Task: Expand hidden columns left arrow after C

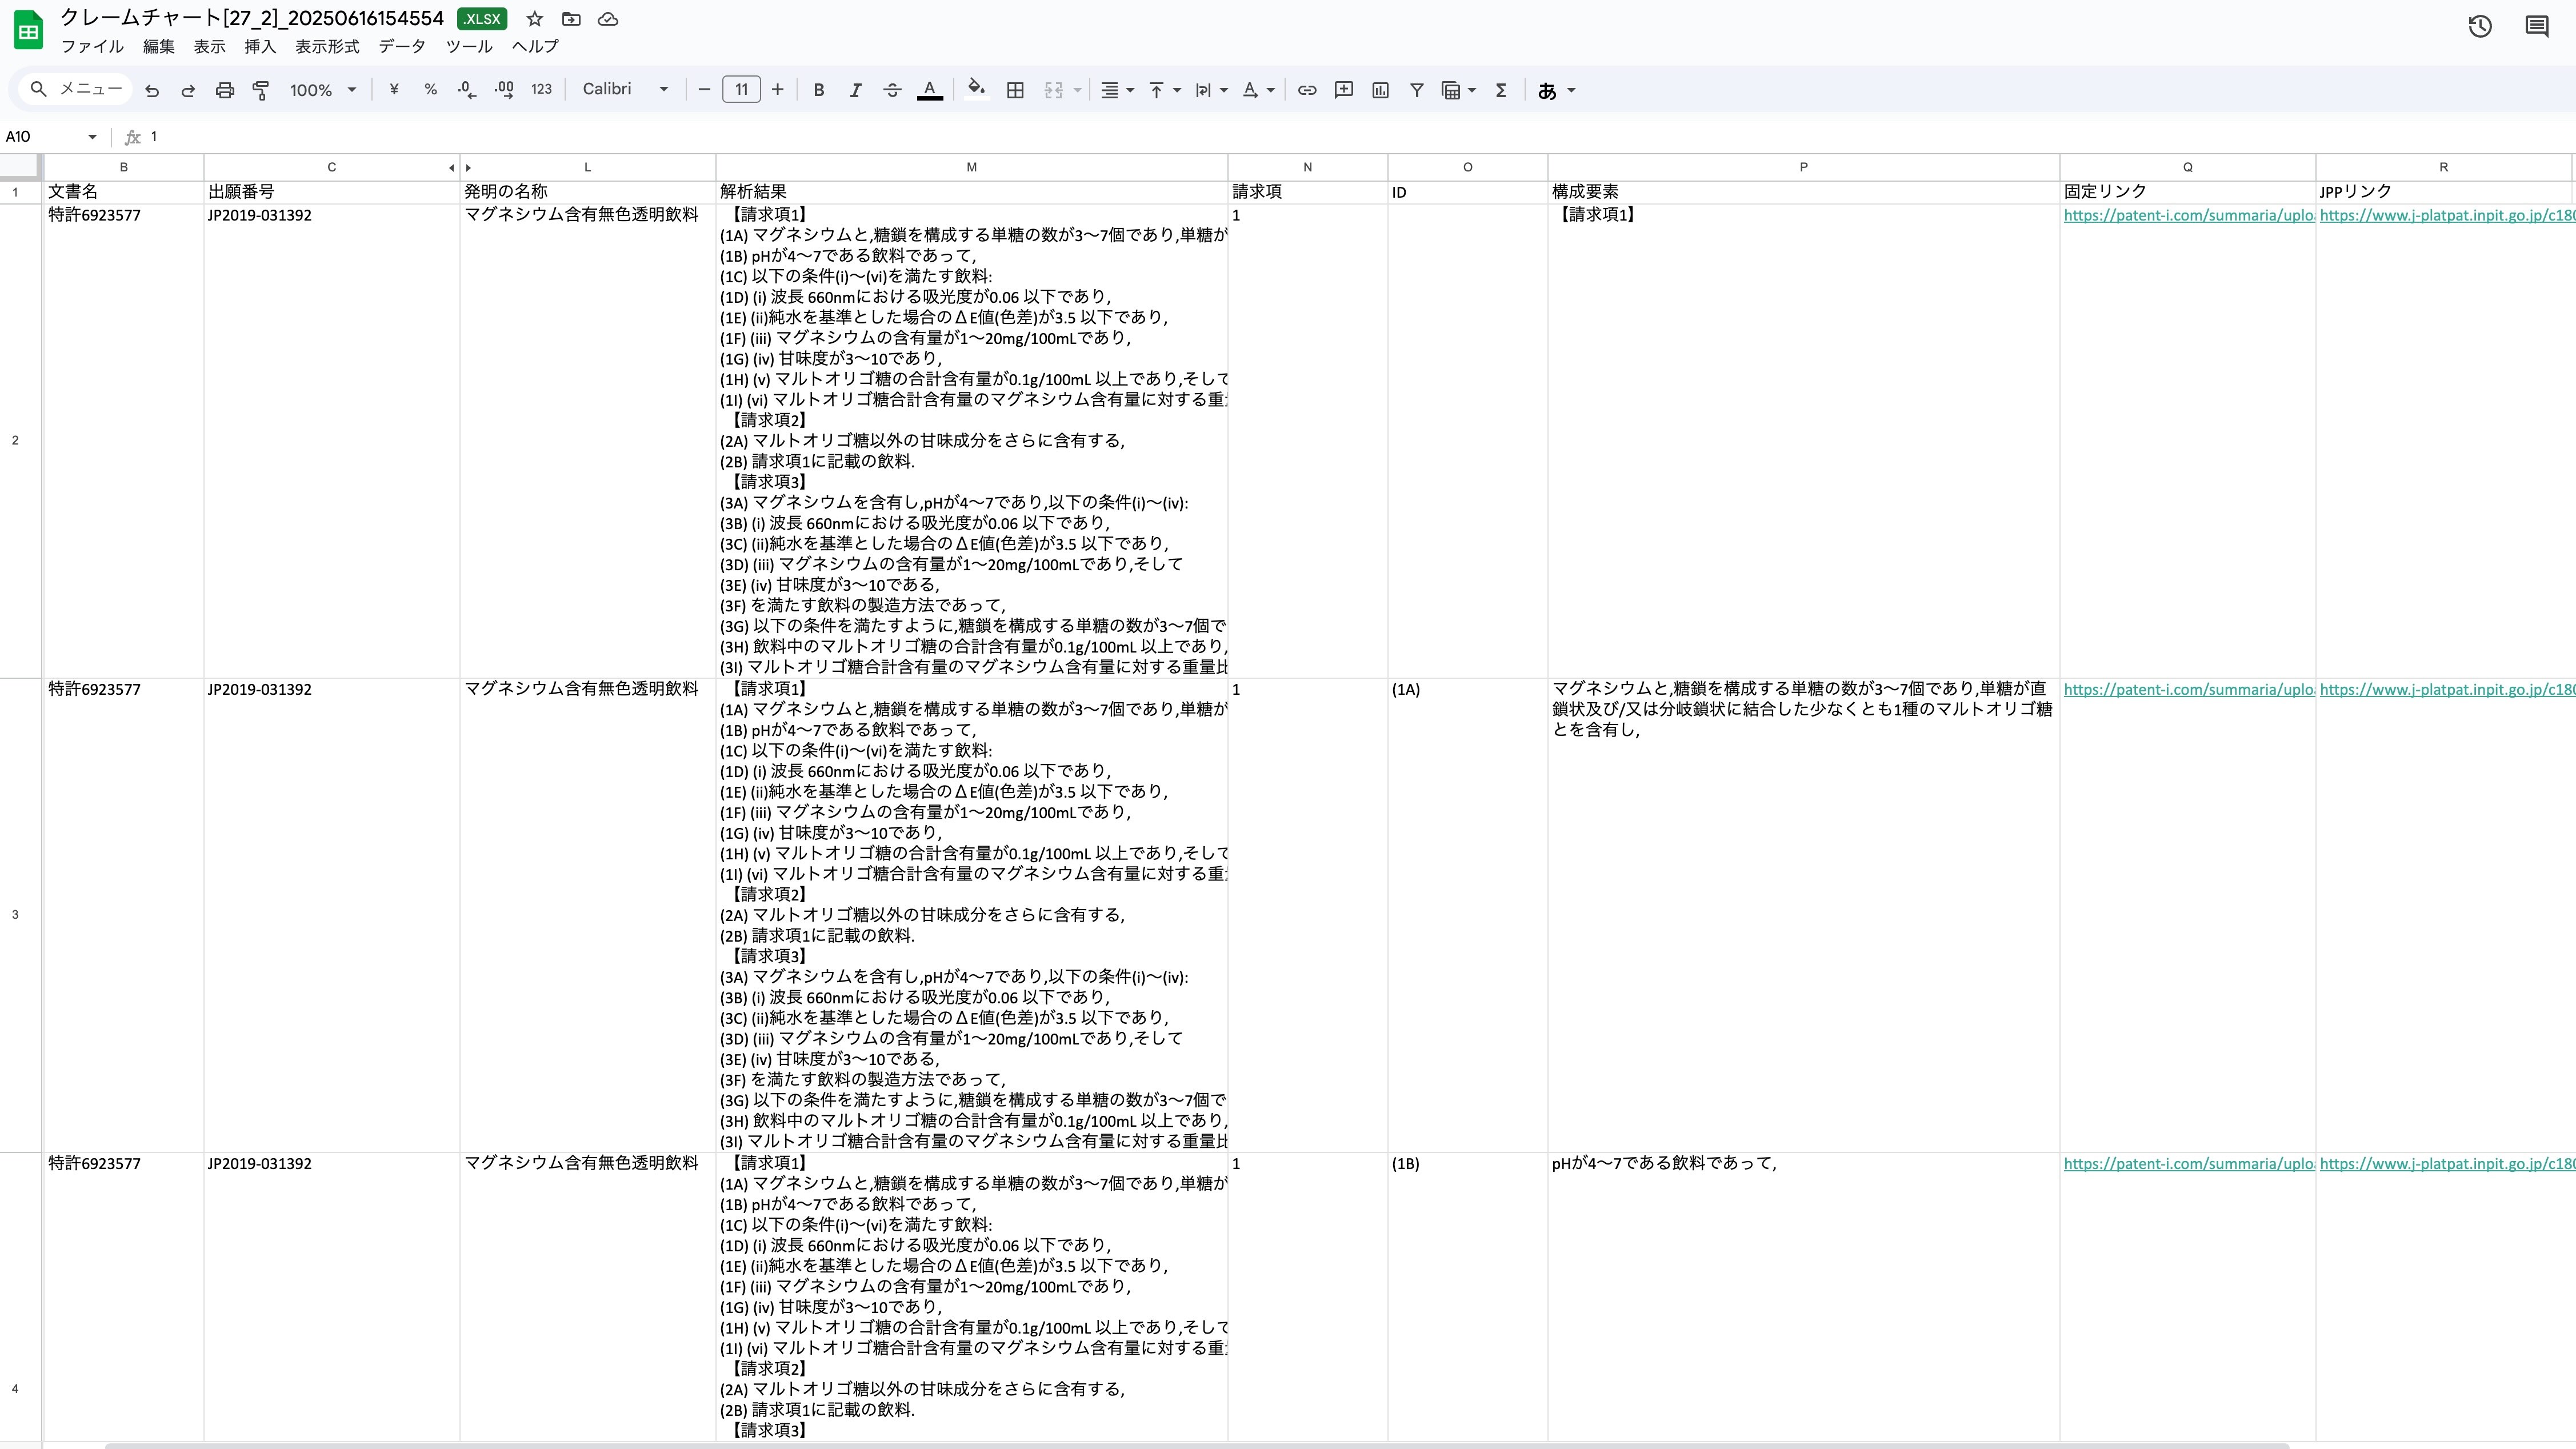Action: tap(451, 168)
